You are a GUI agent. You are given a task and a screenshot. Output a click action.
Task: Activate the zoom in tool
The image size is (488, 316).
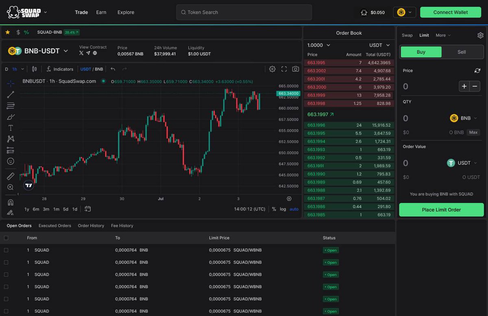coord(11,187)
